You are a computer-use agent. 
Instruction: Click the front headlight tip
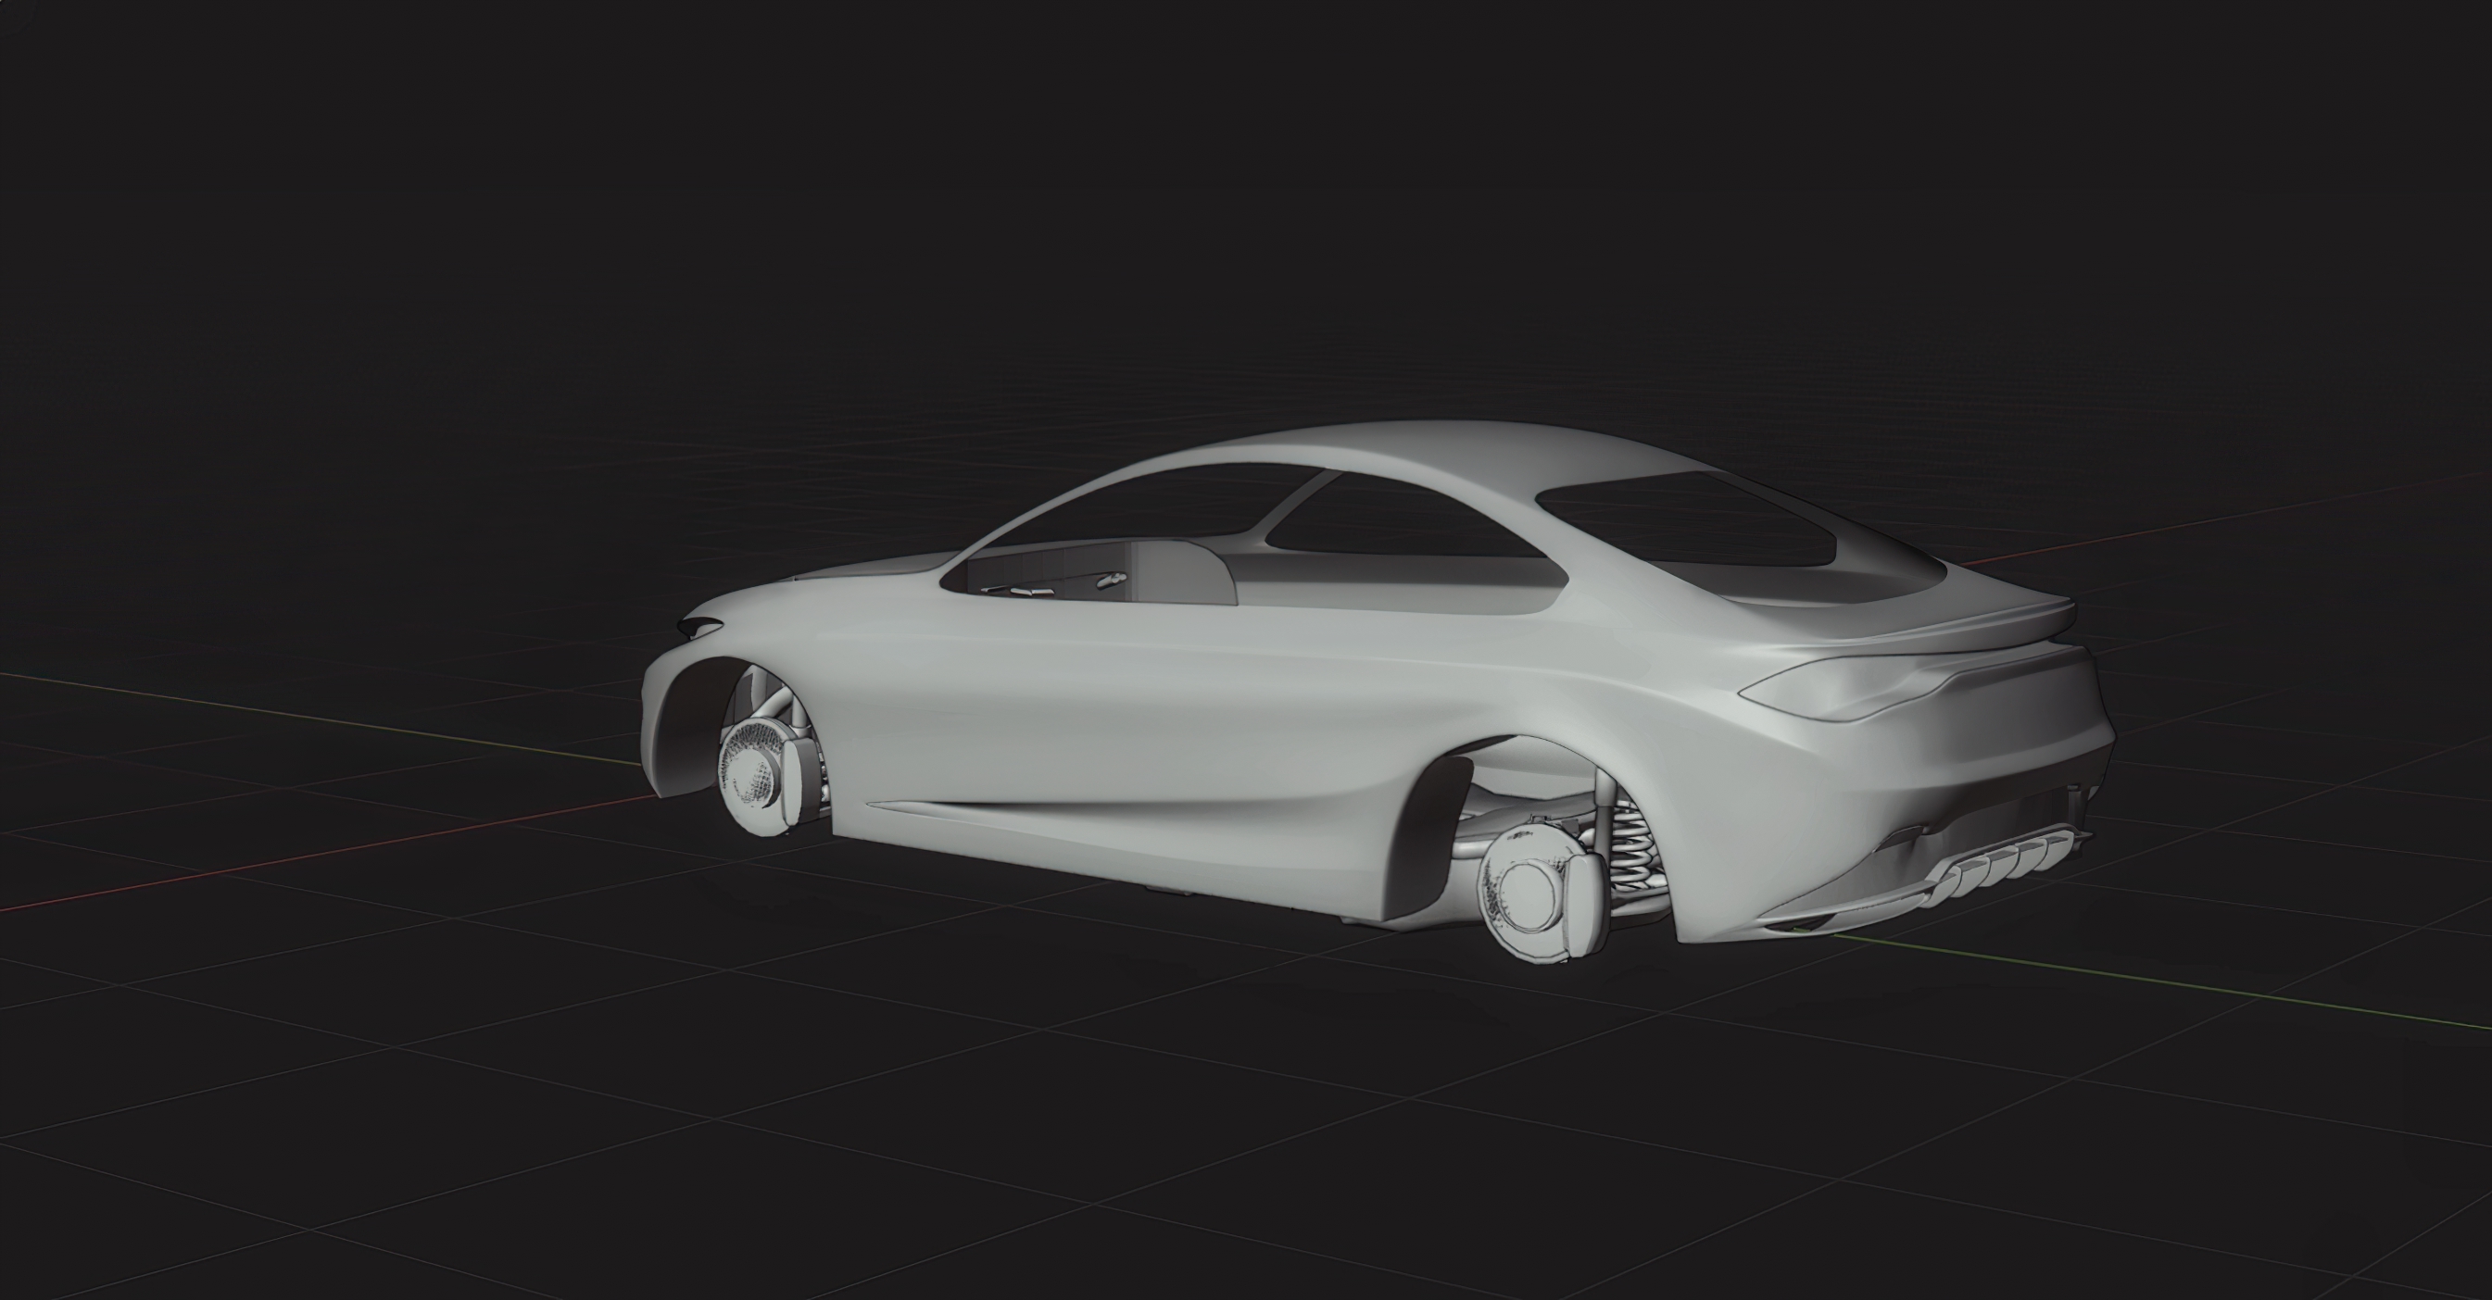pyautogui.click(x=699, y=626)
